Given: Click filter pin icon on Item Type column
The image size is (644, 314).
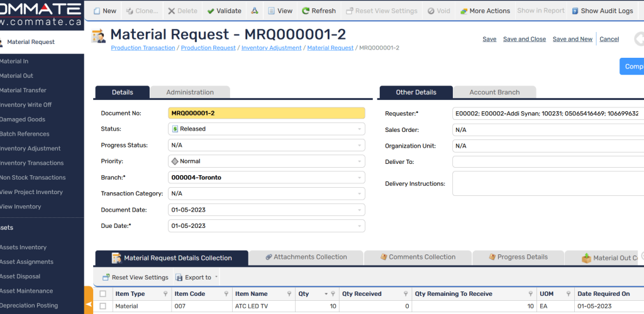Looking at the screenshot, I should tap(165, 294).
